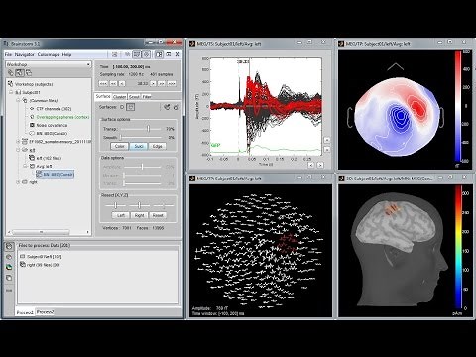
Task: Click the Left resect button
Action: click(121, 215)
